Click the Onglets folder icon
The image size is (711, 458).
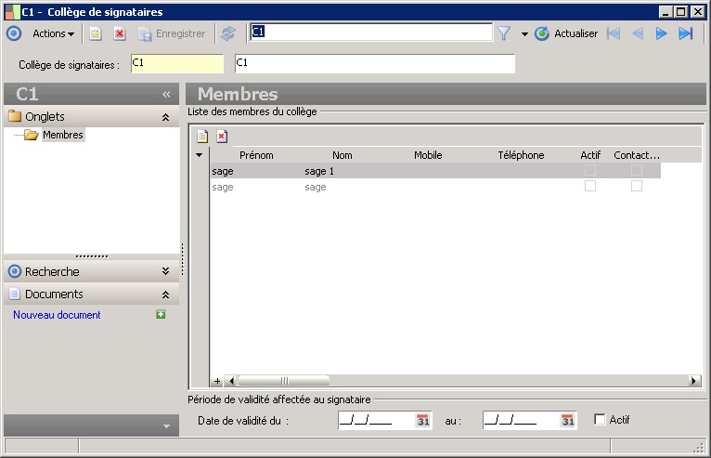[x=15, y=116]
